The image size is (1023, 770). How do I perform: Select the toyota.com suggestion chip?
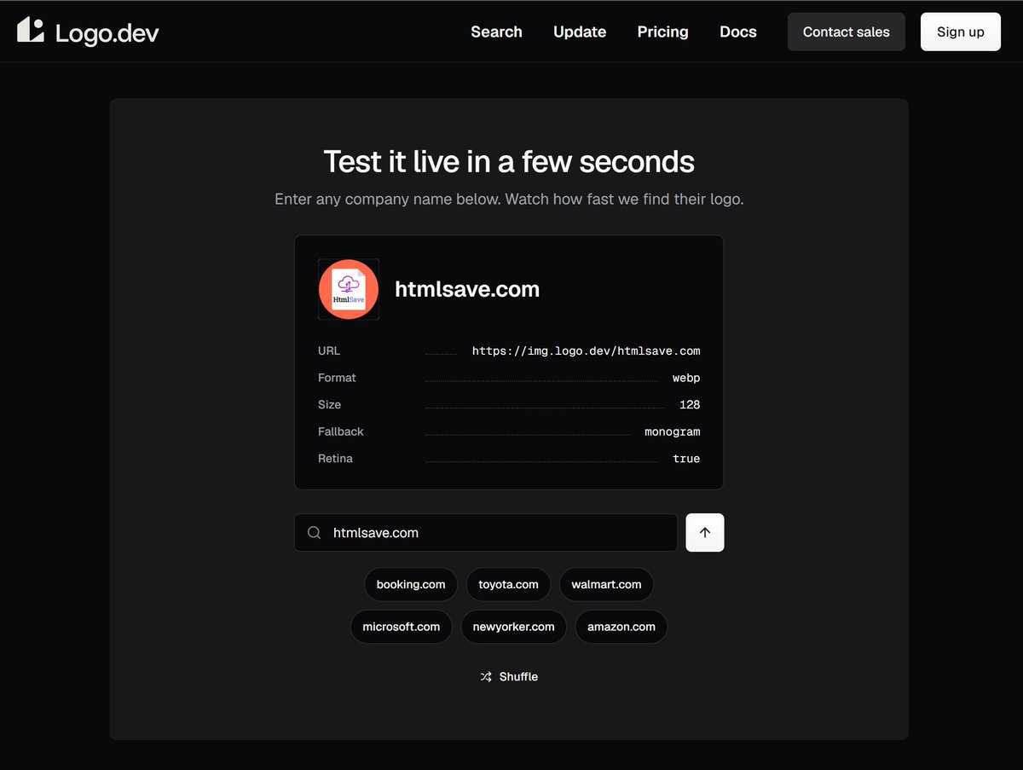pos(509,584)
